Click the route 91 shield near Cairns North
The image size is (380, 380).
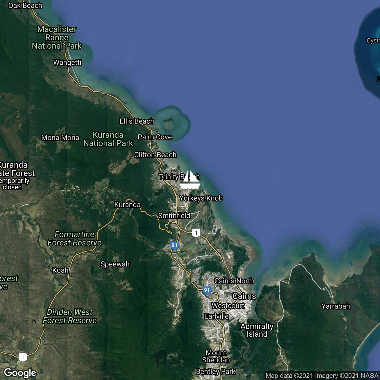207,290
